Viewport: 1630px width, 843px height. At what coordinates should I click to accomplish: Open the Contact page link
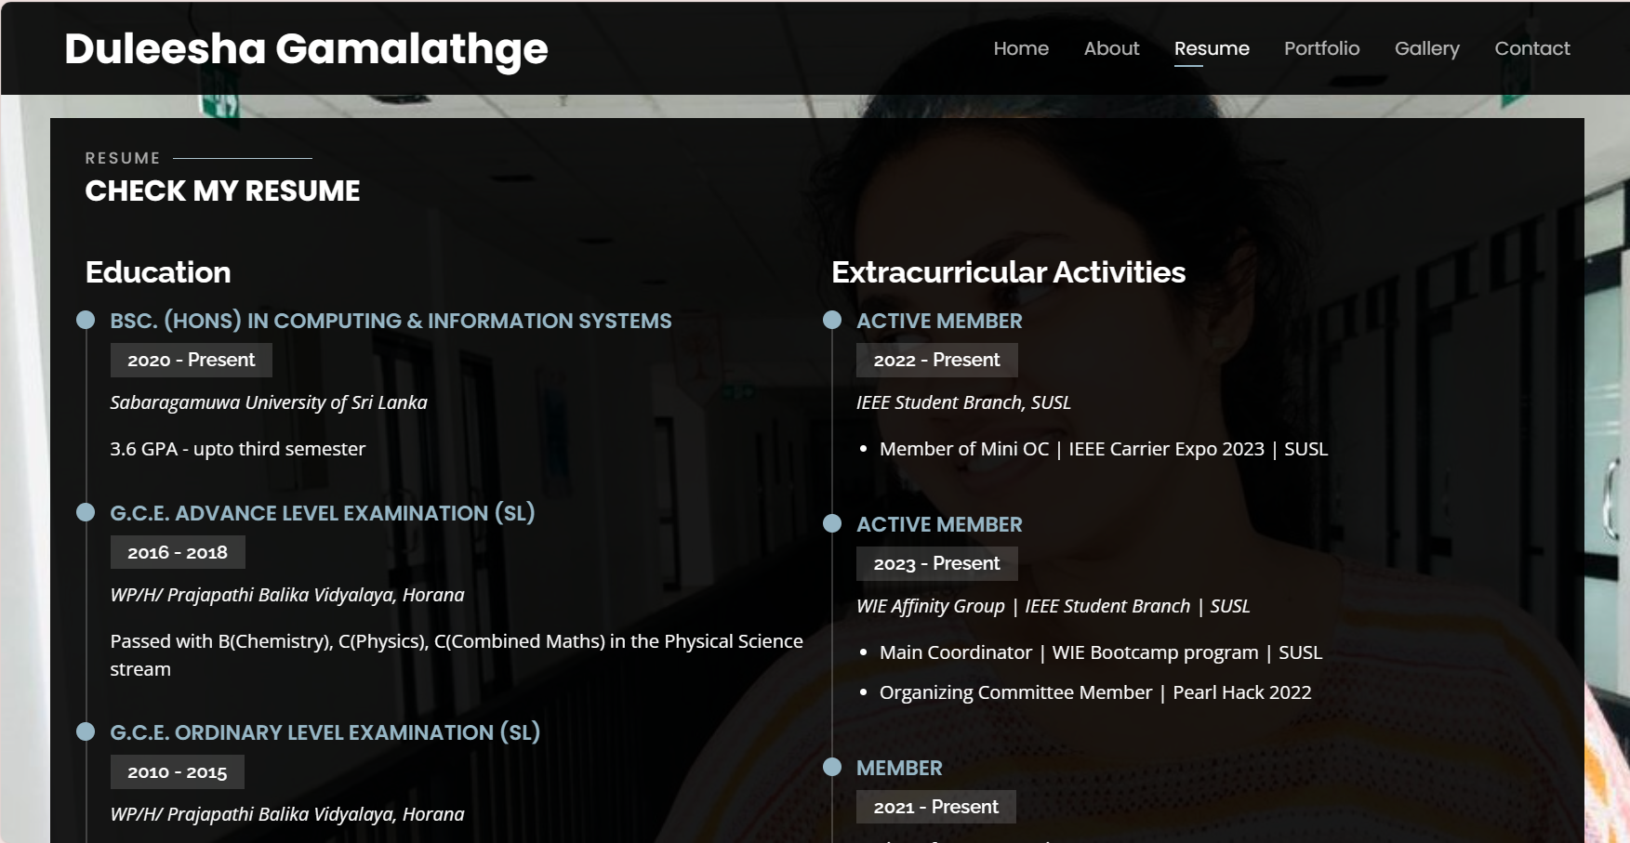click(1531, 48)
